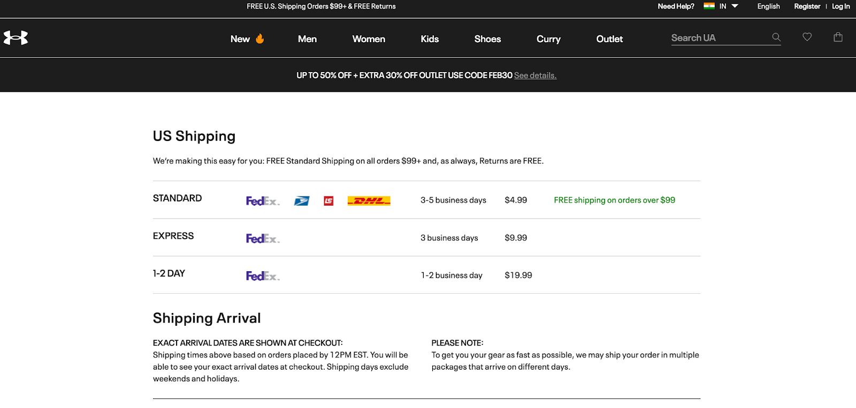Click the flame icon beside New
The image size is (856, 408).
260,38
